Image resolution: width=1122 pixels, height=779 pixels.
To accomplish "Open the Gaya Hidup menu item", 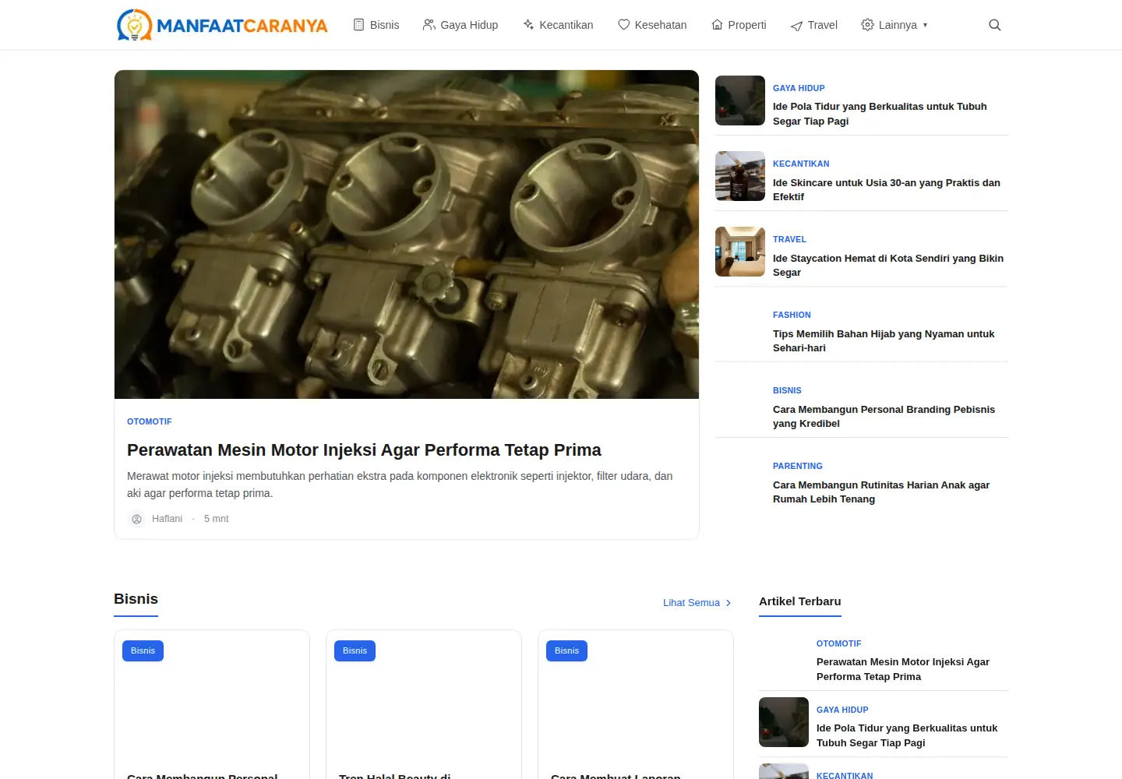I will click(460, 25).
